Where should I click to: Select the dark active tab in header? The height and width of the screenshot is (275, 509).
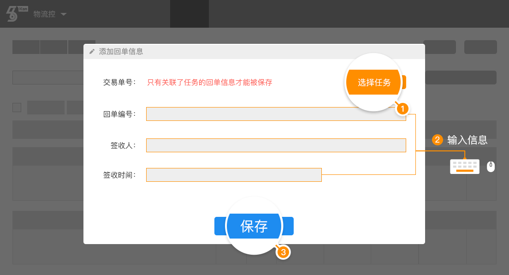click(x=189, y=14)
